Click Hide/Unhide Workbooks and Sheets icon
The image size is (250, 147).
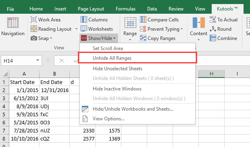click(85, 109)
